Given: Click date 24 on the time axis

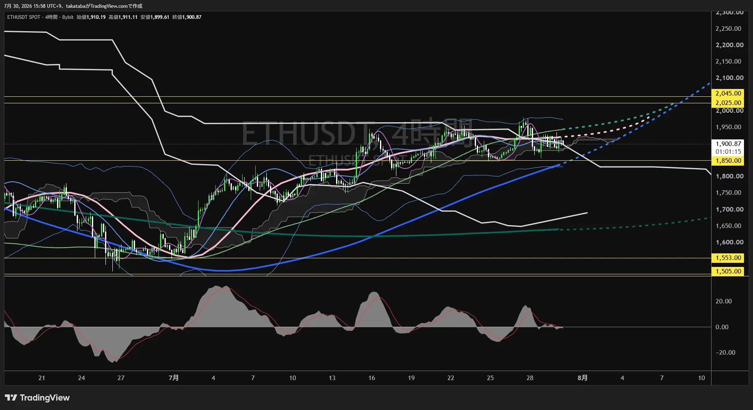Looking at the screenshot, I should 81,378.
